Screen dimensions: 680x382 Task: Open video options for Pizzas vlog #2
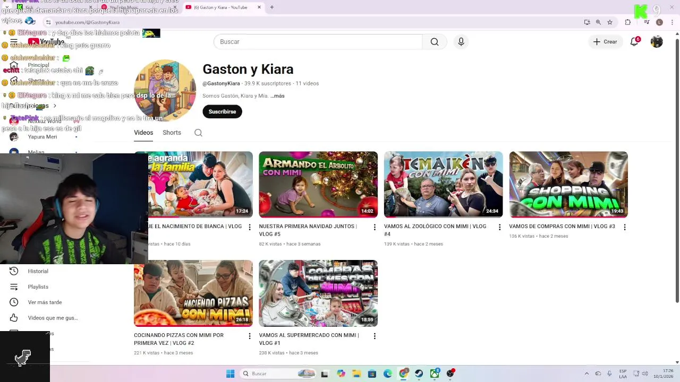[x=249, y=336]
